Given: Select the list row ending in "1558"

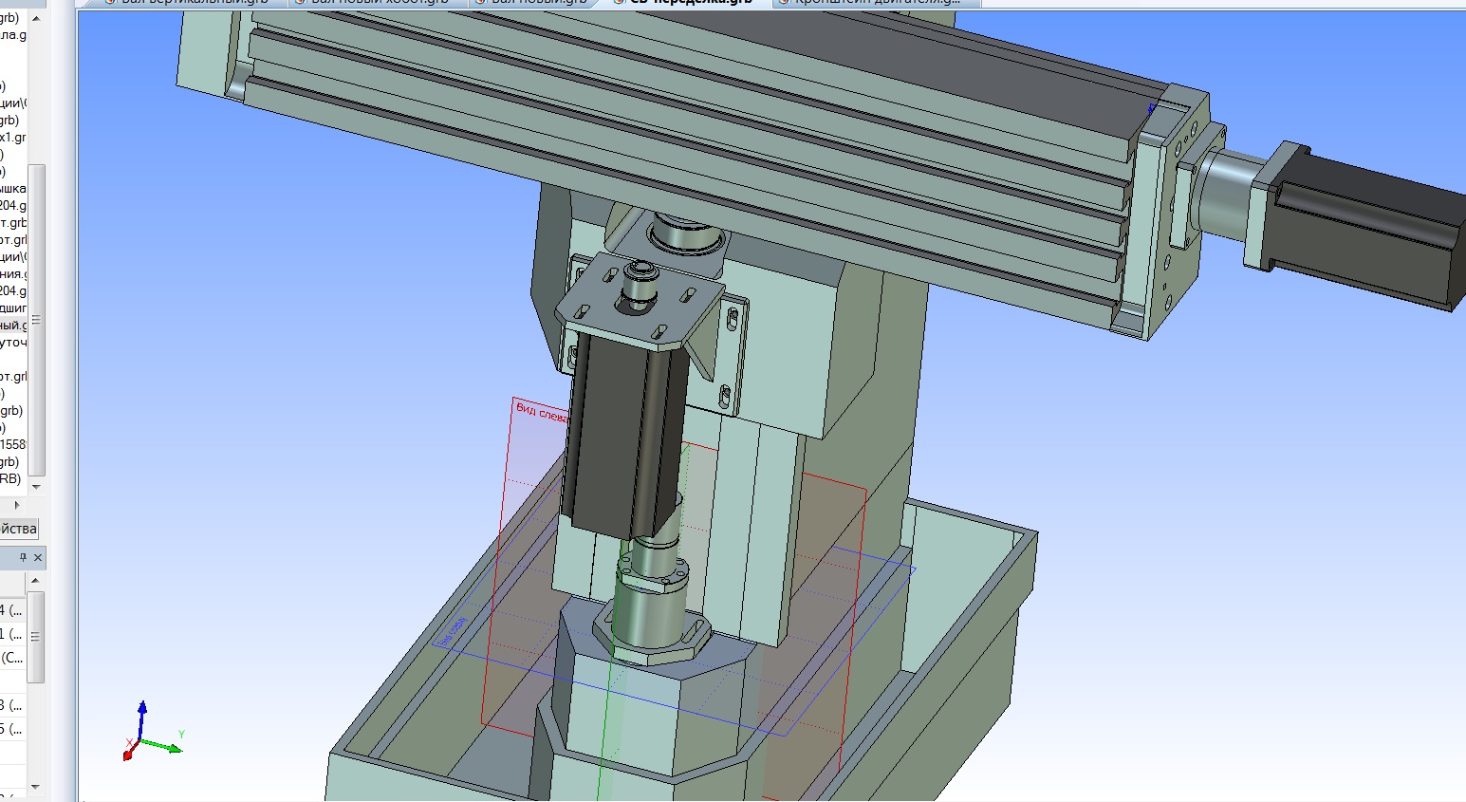Looking at the screenshot, I should pos(13,445).
